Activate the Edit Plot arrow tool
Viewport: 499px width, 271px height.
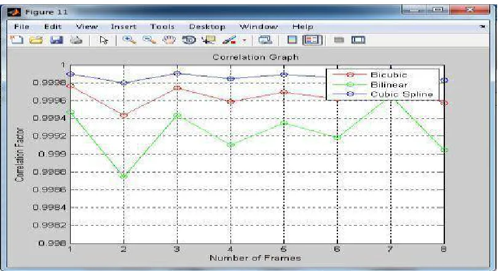103,40
